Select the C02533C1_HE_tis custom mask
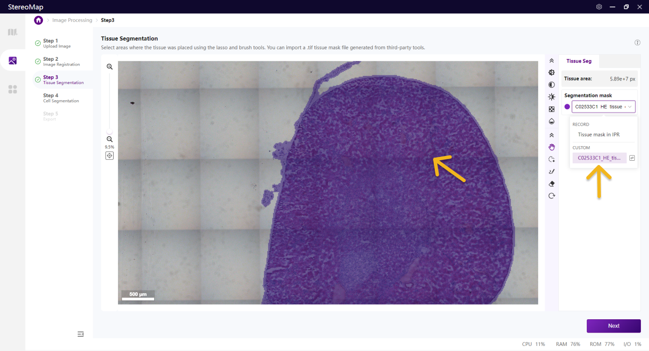 pyautogui.click(x=599, y=158)
